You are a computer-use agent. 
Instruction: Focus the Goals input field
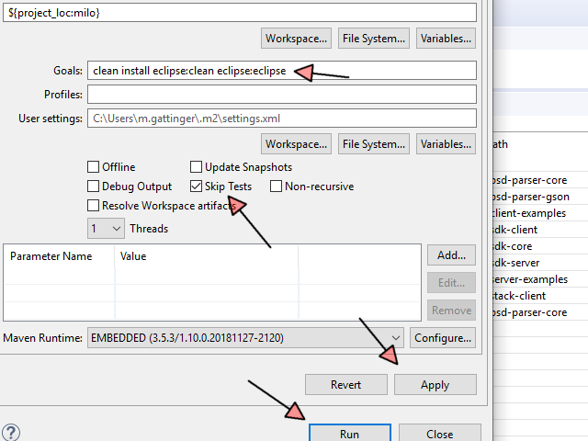point(282,71)
